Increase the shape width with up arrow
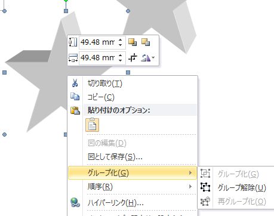Screen dimensions: 274x216 [120, 55]
